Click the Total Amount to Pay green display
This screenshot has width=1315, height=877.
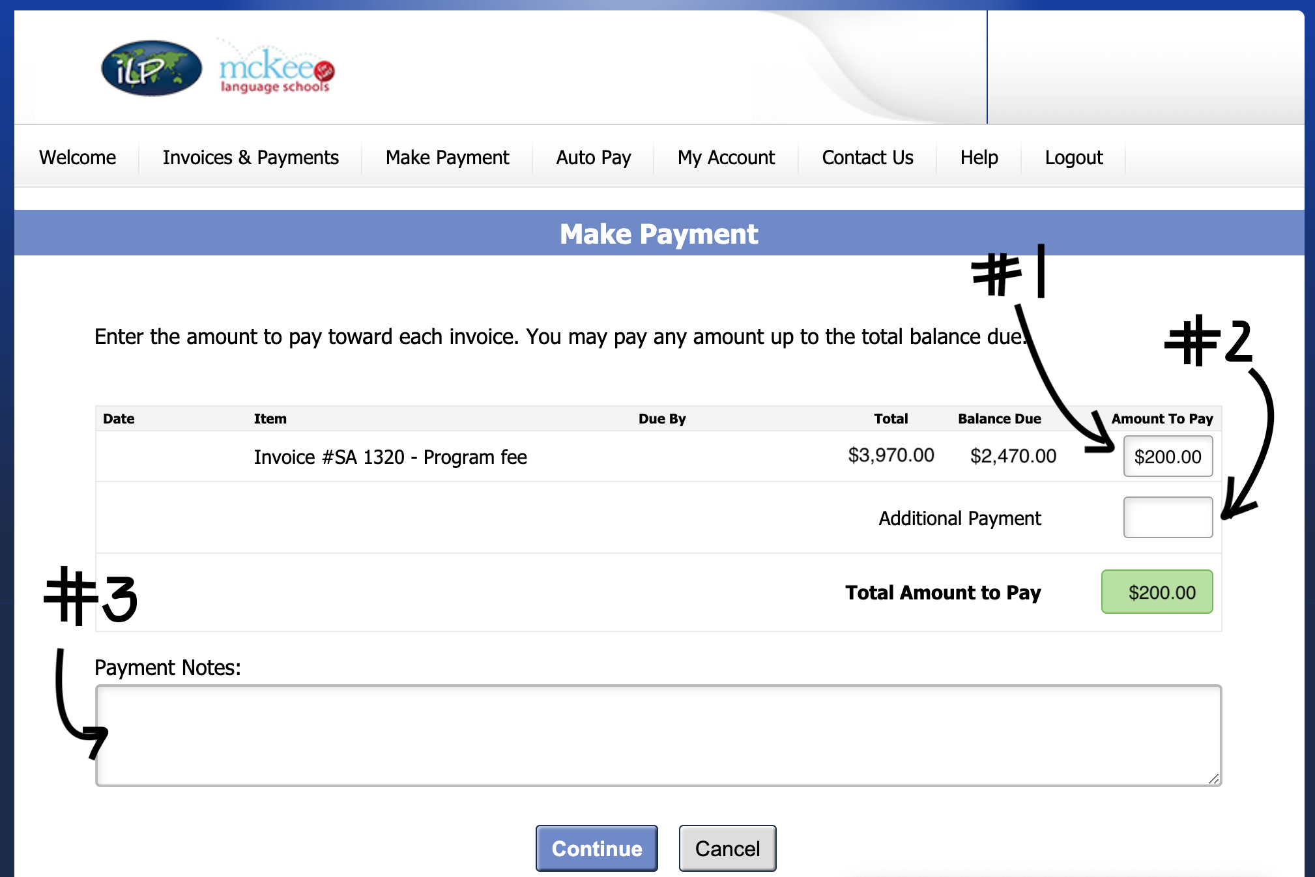[x=1159, y=592]
